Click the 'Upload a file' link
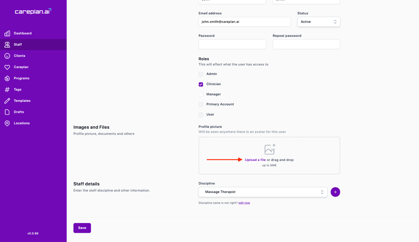The width and height of the screenshot is (419, 242). pos(255,160)
